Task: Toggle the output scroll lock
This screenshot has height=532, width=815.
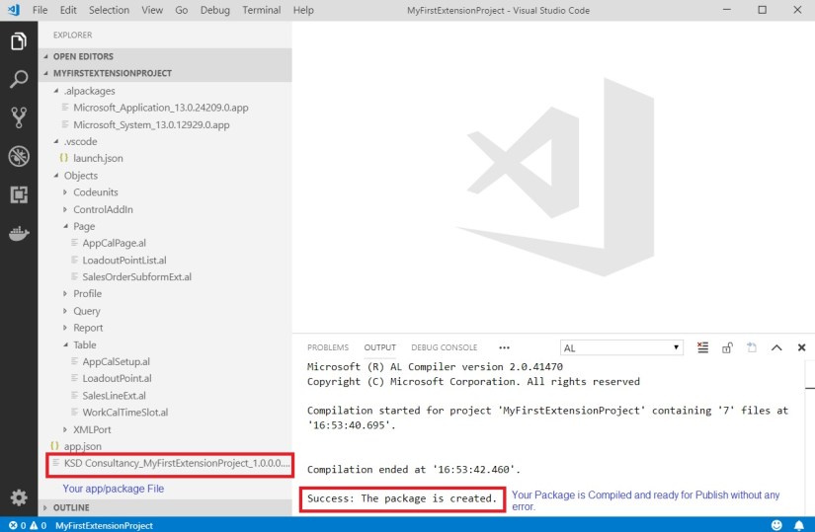Action: [727, 347]
